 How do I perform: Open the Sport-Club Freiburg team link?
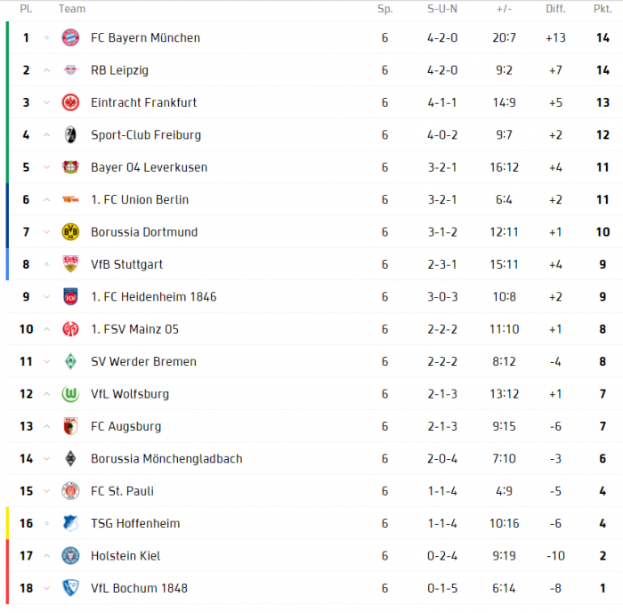coord(146,135)
